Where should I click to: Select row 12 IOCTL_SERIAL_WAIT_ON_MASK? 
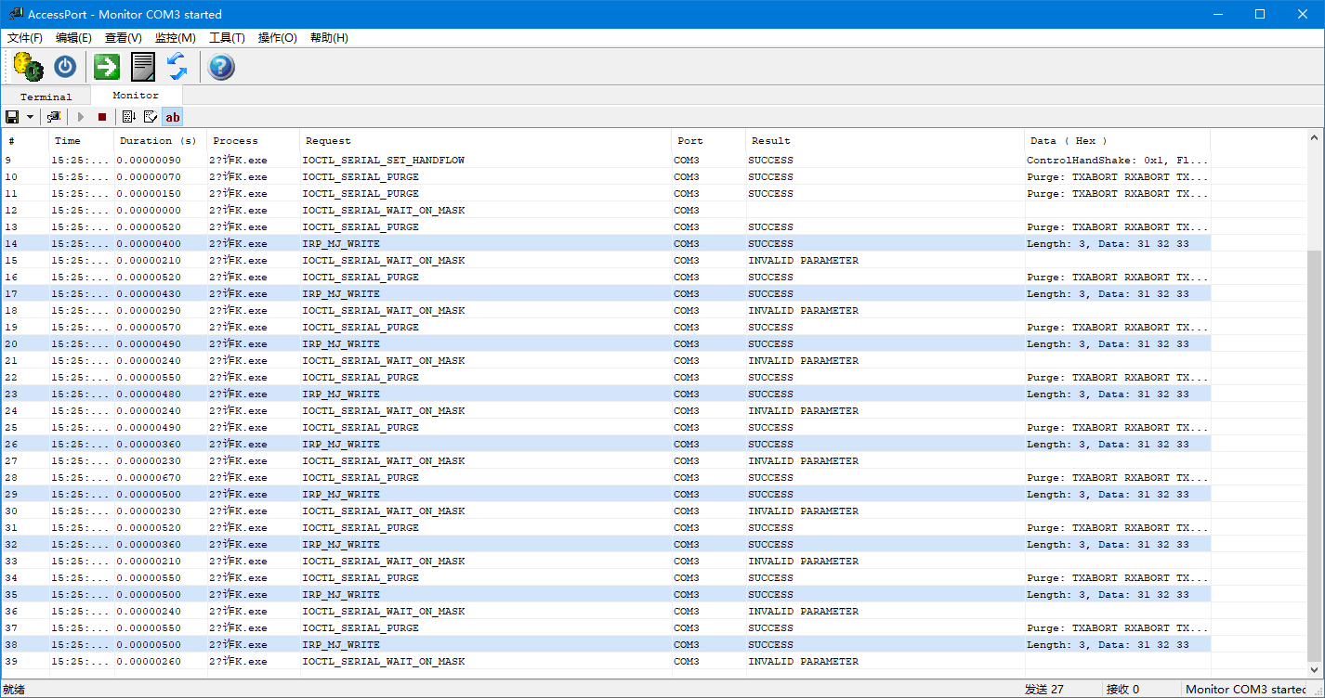tap(606, 211)
